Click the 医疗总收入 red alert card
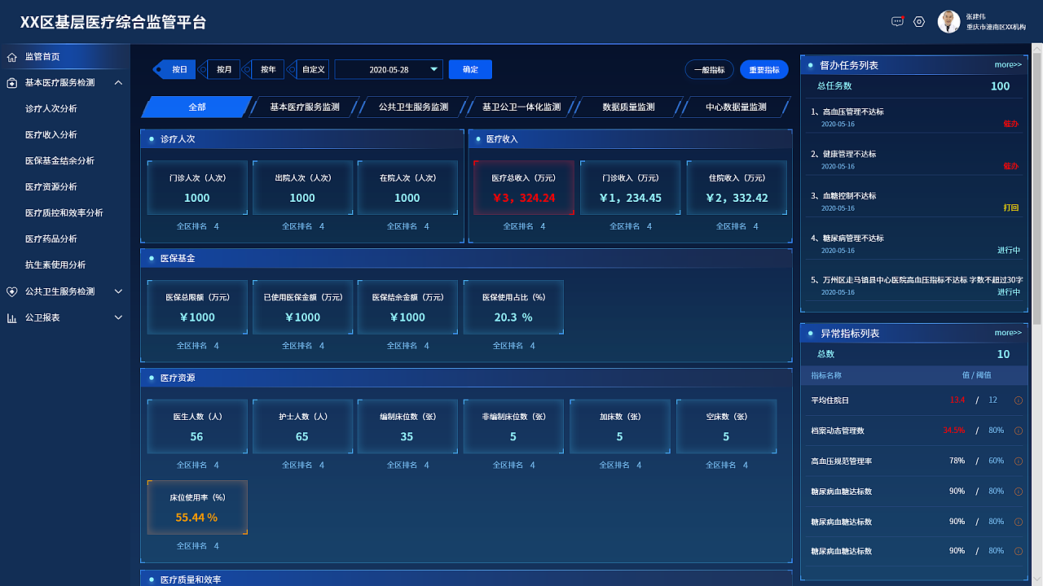Screen dimensions: 1043x586 [524, 188]
